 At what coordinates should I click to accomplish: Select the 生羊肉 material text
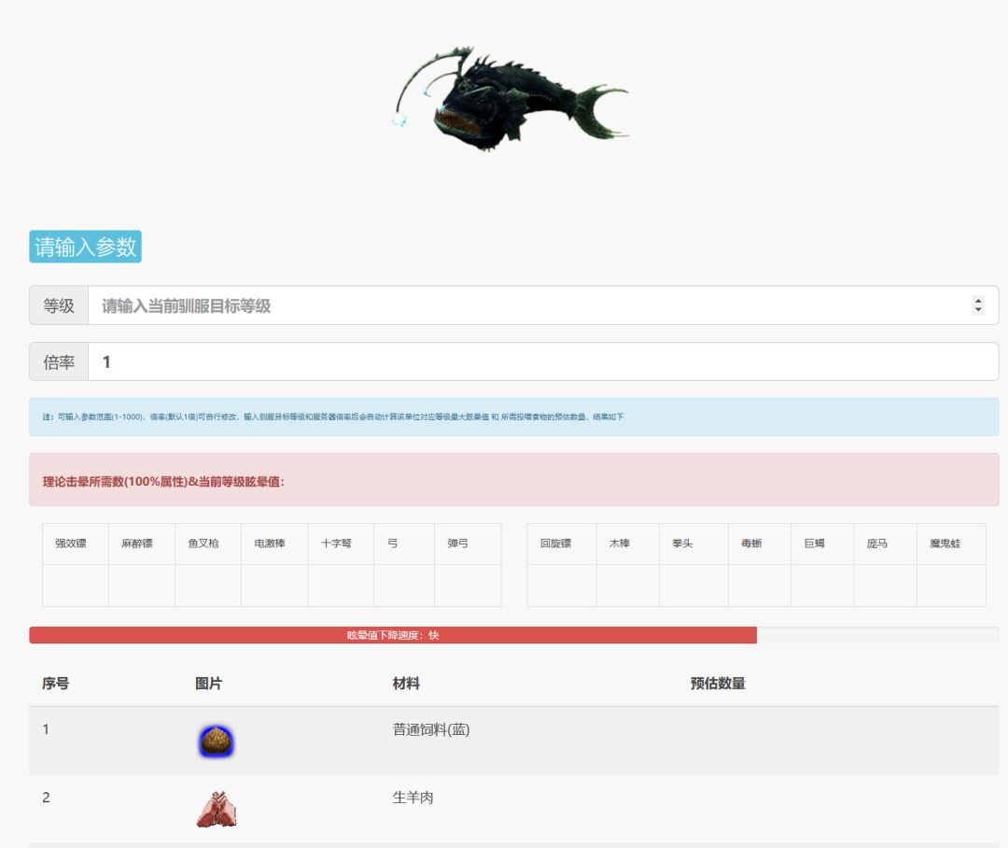413,798
